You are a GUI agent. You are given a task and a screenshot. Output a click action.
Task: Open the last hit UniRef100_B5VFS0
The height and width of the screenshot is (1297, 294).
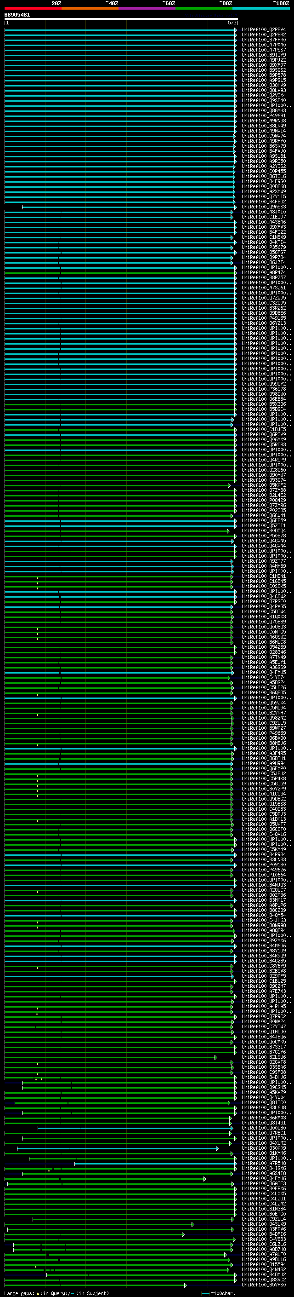pyautogui.click(x=264, y=1285)
